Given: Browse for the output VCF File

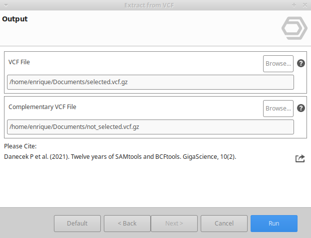Looking at the screenshot, I should click(x=278, y=63).
